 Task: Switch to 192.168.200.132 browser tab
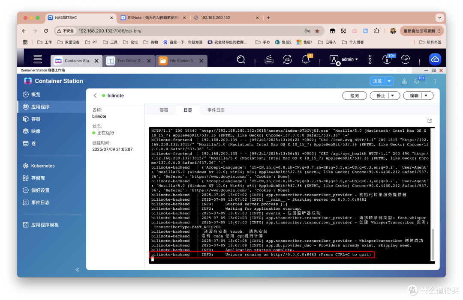point(226,18)
